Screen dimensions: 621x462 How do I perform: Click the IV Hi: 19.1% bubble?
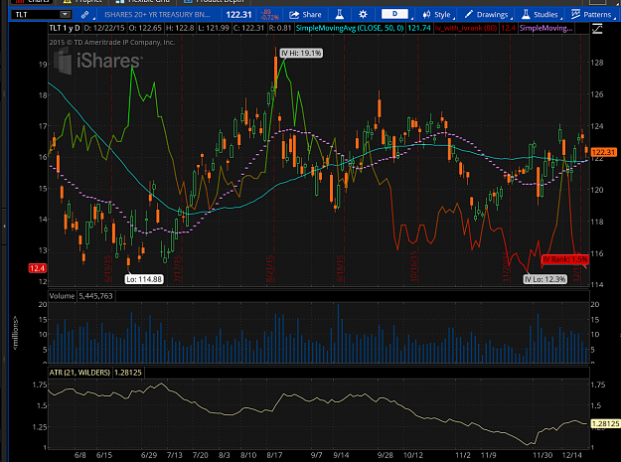tap(301, 53)
